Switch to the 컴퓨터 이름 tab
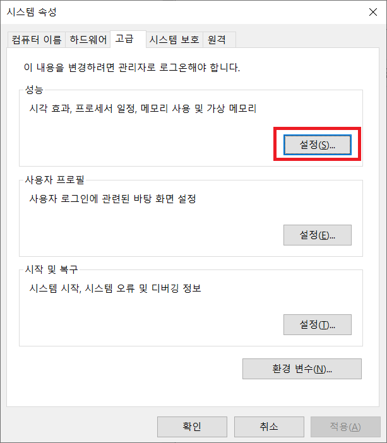This screenshot has height=443, width=387. pyautogui.click(x=37, y=40)
